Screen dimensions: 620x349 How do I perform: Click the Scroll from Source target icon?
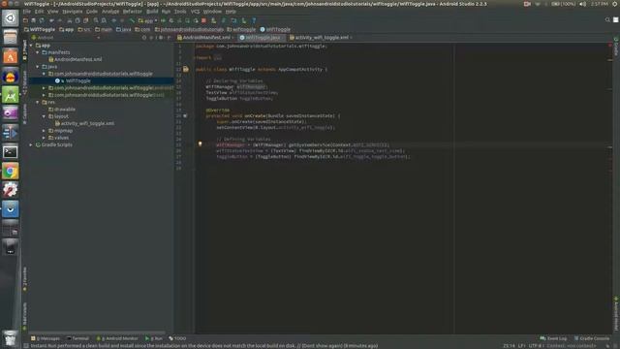(144, 38)
